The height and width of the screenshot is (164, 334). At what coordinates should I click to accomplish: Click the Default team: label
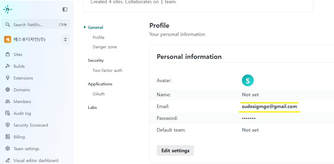tap(171, 130)
